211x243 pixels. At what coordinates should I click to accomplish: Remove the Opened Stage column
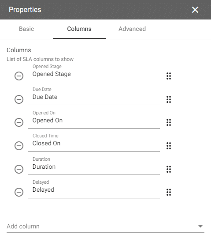coord(19,76)
